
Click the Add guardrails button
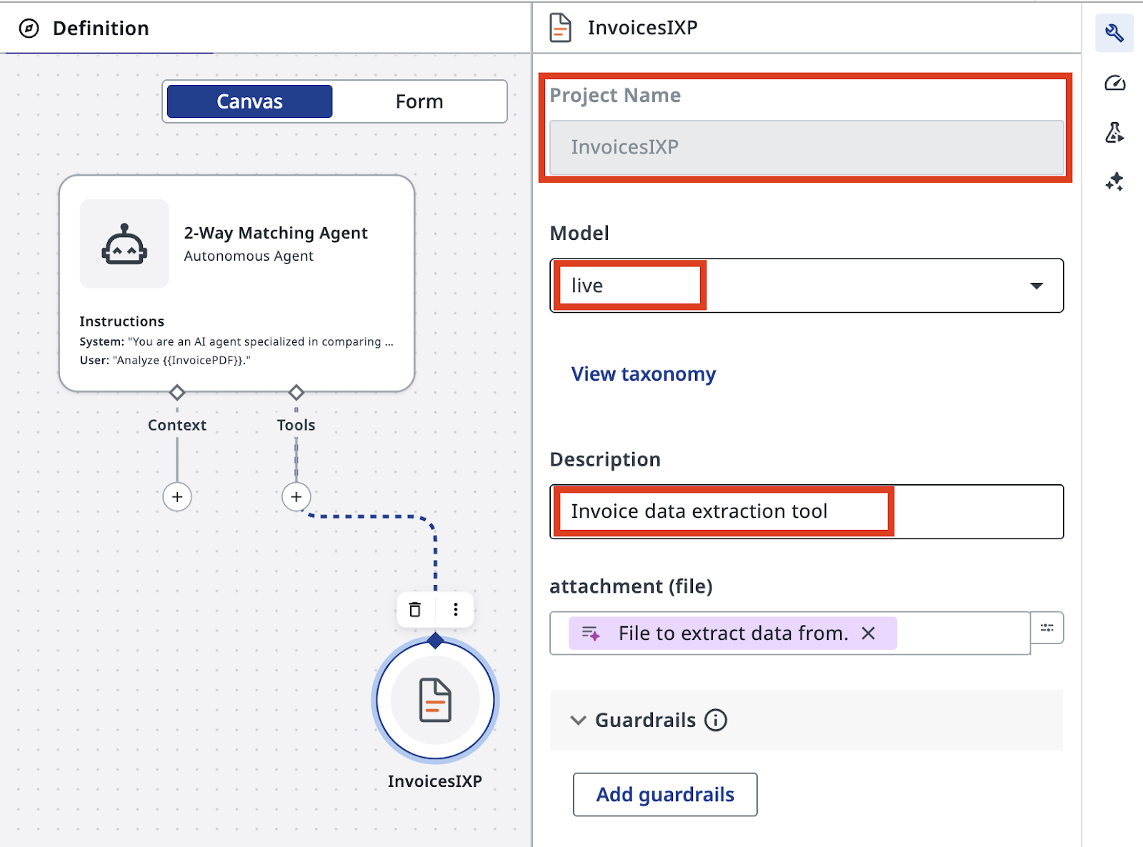pos(665,794)
